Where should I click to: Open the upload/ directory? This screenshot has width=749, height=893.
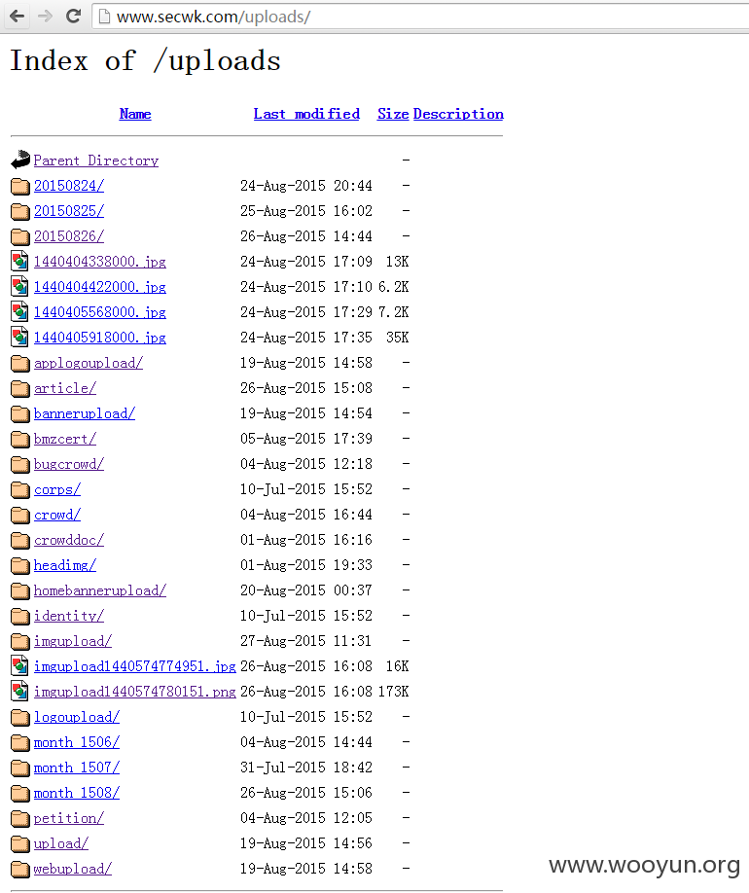point(61,843)
